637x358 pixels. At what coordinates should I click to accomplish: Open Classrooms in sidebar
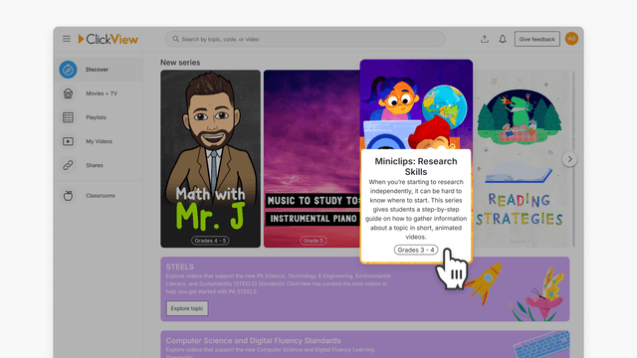98,196
